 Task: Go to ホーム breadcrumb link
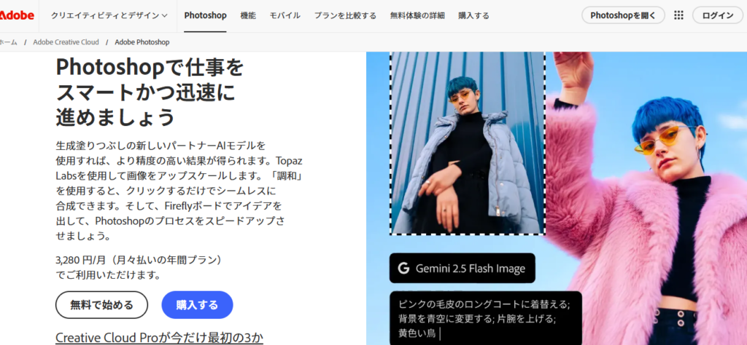pos(9,42)
